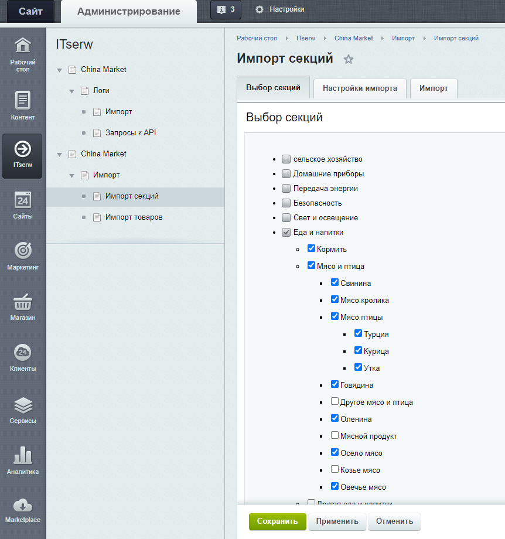Collapse the Логи tree node
The width and height of the screenshot is (505, 539).
[x=71, y=91]
